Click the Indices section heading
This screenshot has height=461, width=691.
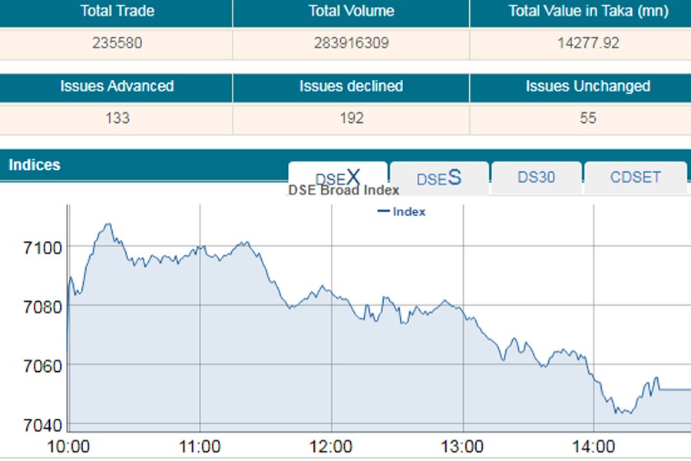[x=35, y=165]
